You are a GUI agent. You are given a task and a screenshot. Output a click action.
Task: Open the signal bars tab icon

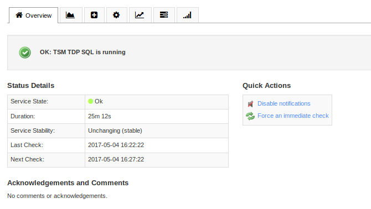tap(187, 15)
